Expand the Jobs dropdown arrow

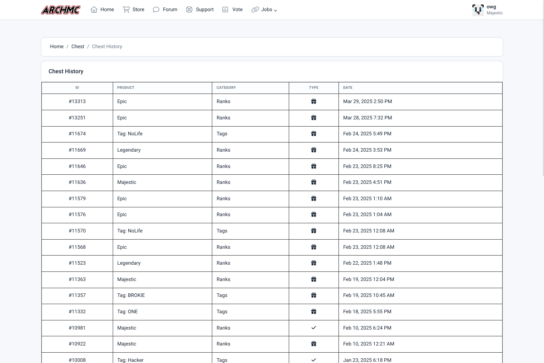coord(276,10)
